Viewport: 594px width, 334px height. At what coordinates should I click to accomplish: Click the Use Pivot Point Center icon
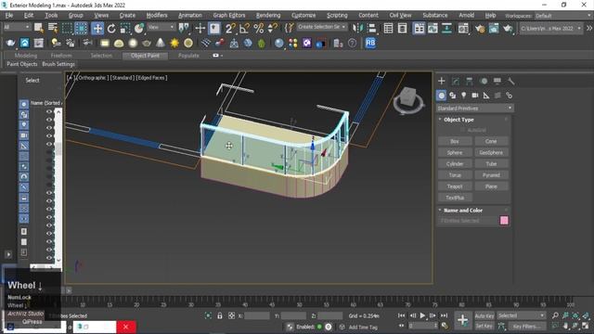coord(184,28)
